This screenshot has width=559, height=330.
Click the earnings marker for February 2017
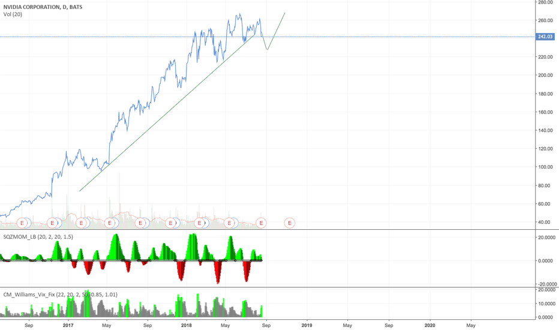pyautogui.click(x=82, y=223)
